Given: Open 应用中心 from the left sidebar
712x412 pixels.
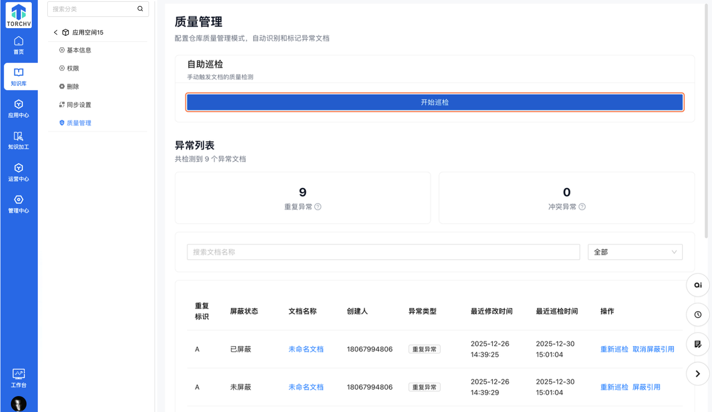Looking at the screenshot, I should (x=19, y=109).
